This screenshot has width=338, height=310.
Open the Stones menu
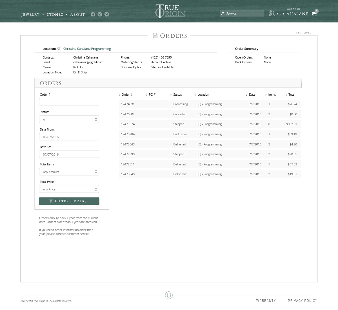click(55, 15)
